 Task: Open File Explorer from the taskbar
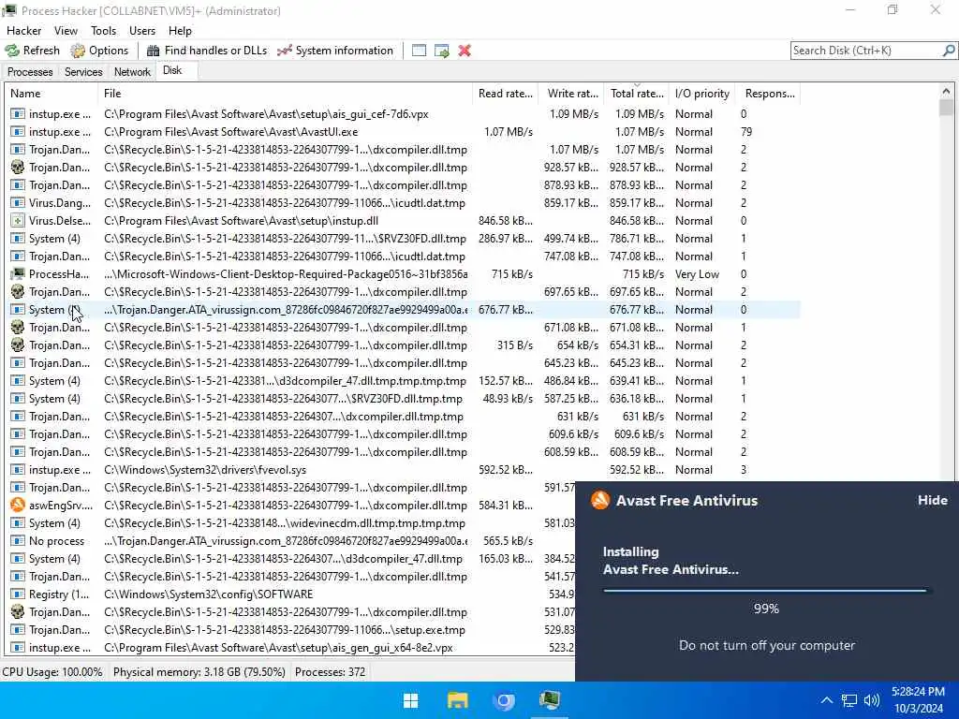click(457, 700)
